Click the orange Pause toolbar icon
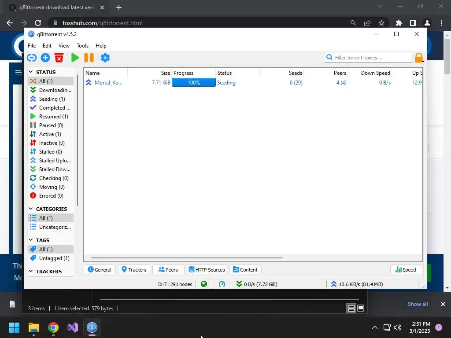The height and width of the screenshot is (338, 451). [89, 58]
